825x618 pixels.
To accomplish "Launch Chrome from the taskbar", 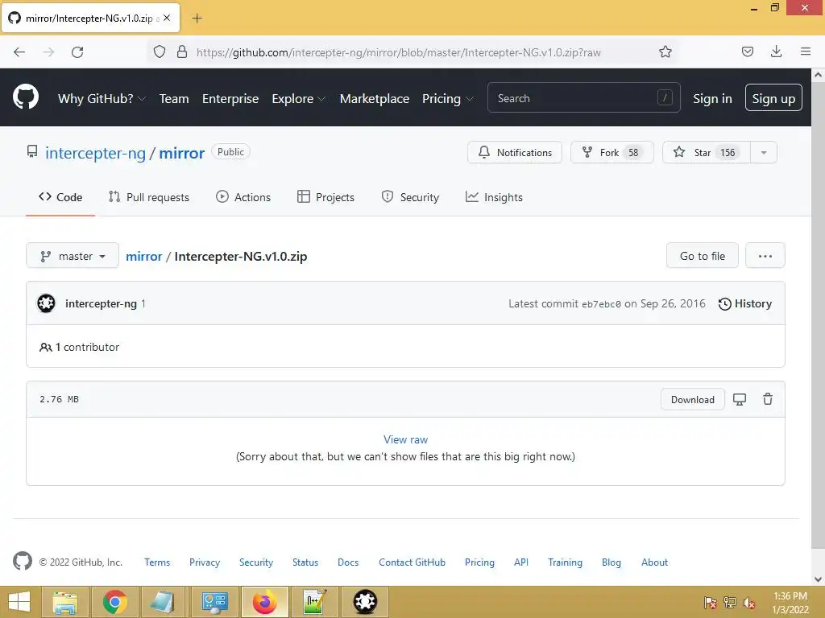I will [x=114, y=602].
